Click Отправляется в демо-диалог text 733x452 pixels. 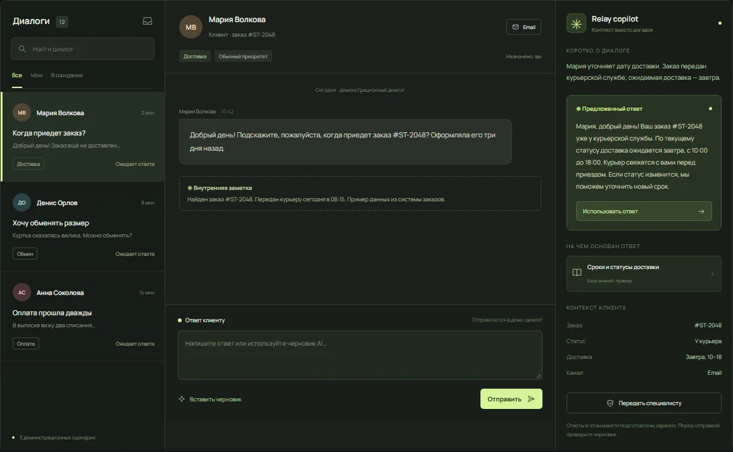coord(507,320)
